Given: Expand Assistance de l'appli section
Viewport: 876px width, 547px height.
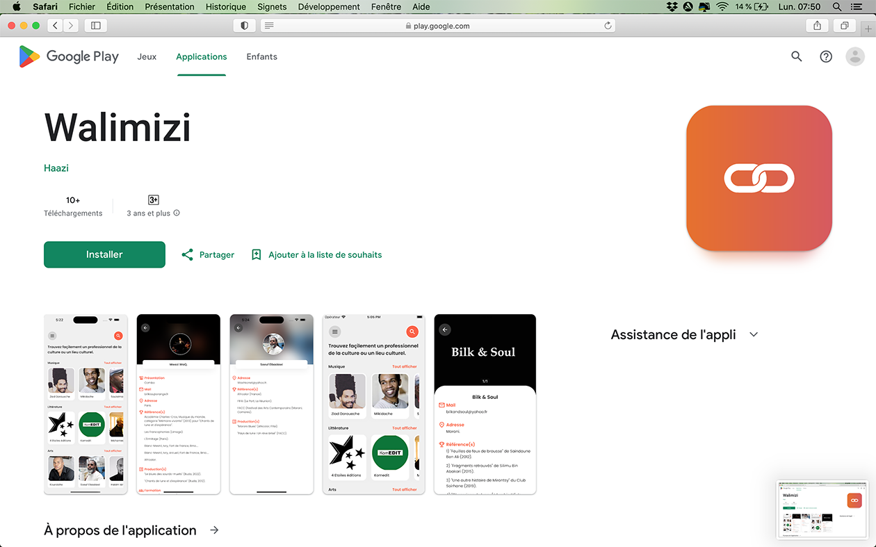Looking at the screenshot, I should click(x=754, y=335).
